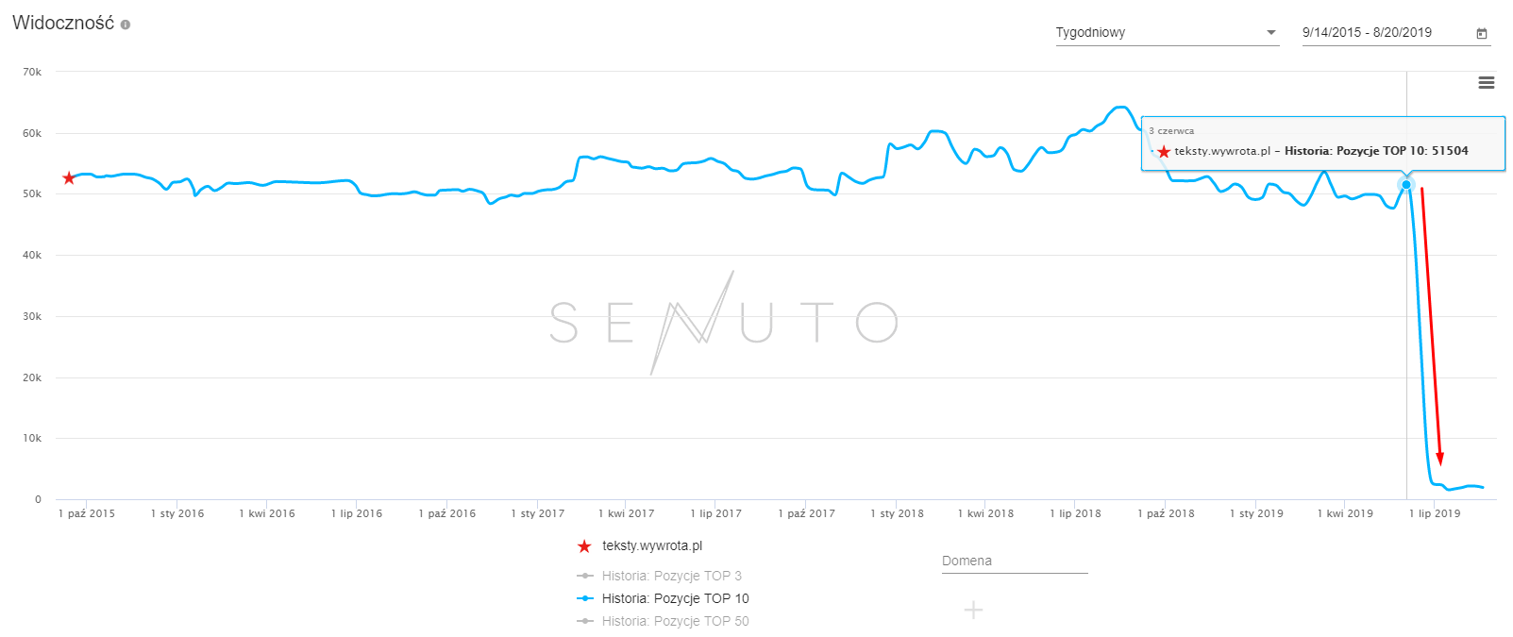The width and height of the screenshot is (1513, 637).
Task: Click the highlighted data point on June 3
Action: point(1406,185)
